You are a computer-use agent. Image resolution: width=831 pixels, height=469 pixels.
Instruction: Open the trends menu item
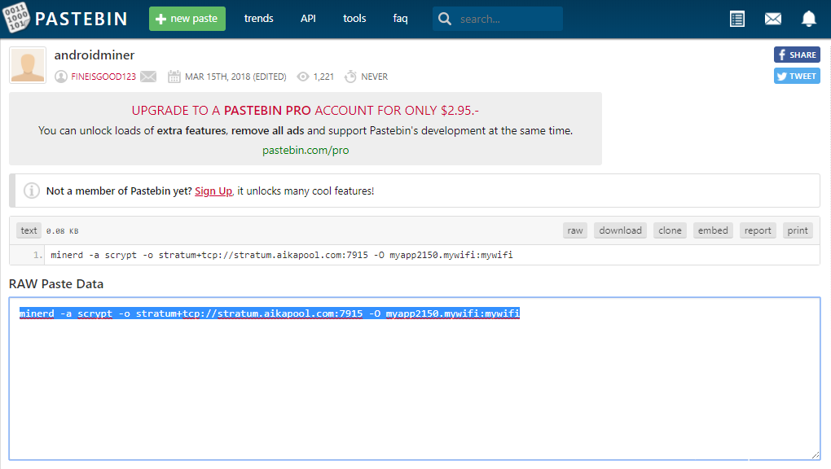[258, 19]
